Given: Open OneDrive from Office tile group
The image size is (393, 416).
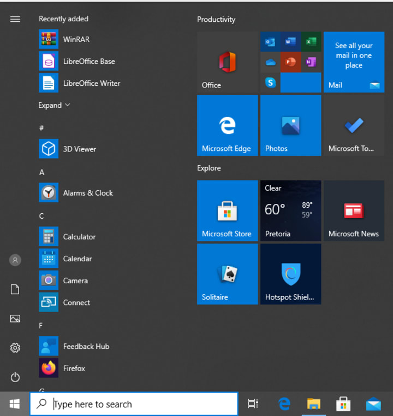Looking at the screenshot, I should (x=270, y=62).
